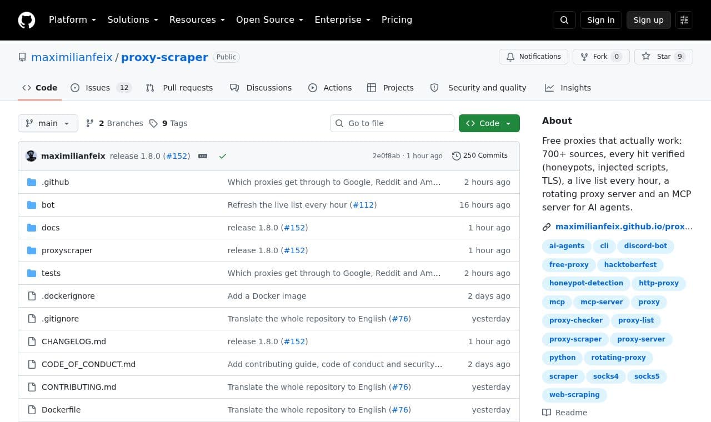Open the Platform dropdown menu
This screenshot has height=422, width=711.
72,20
